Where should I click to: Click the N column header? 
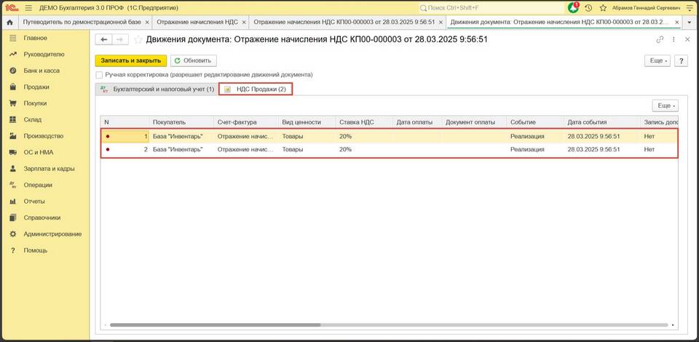(x=125, y=122)
